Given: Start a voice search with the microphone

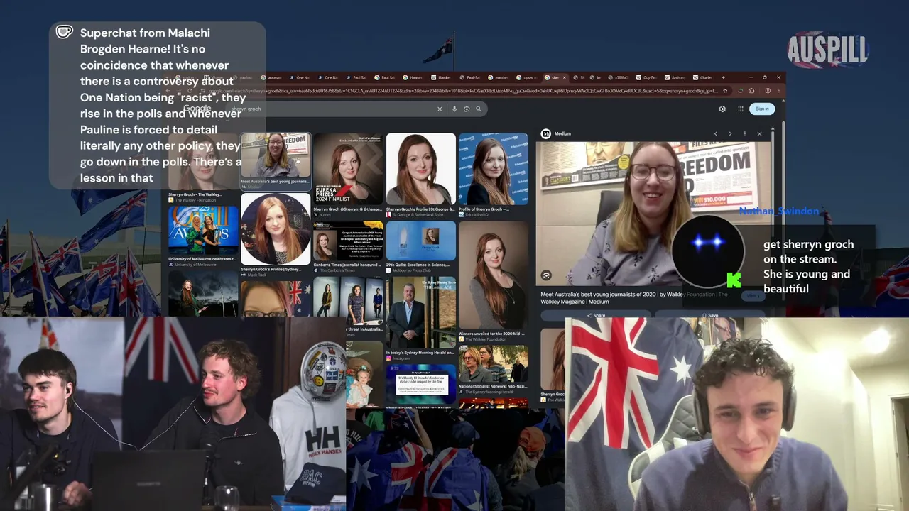Looking at the screenshot, I should [x=454, y=109].
